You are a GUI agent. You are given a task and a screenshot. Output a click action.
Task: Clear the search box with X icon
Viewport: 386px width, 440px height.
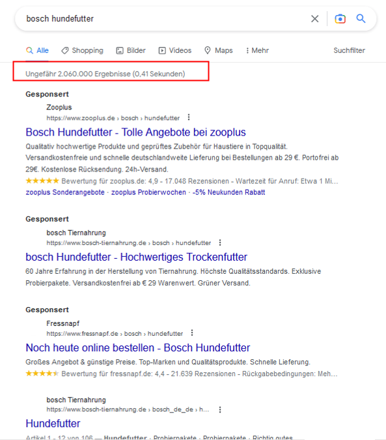pyautogui.click(x=315, y=19)
